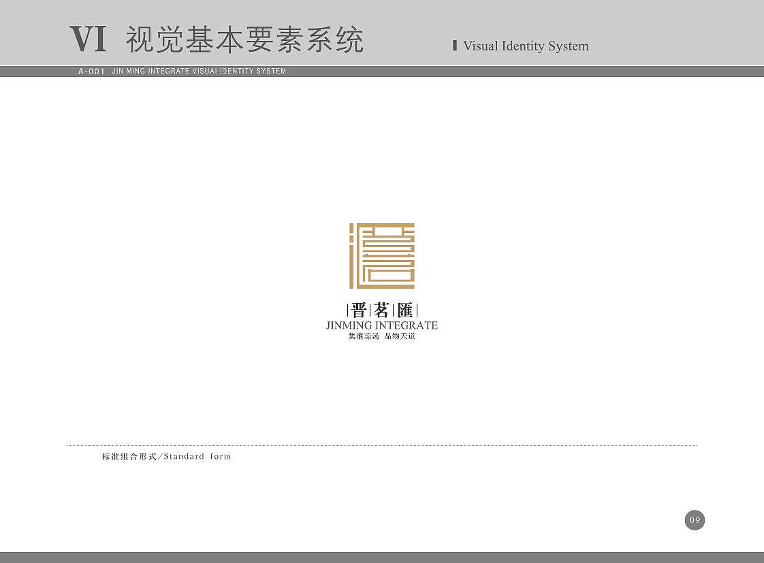Select the maze-like pattern inside the logo

tap(388, 256)
